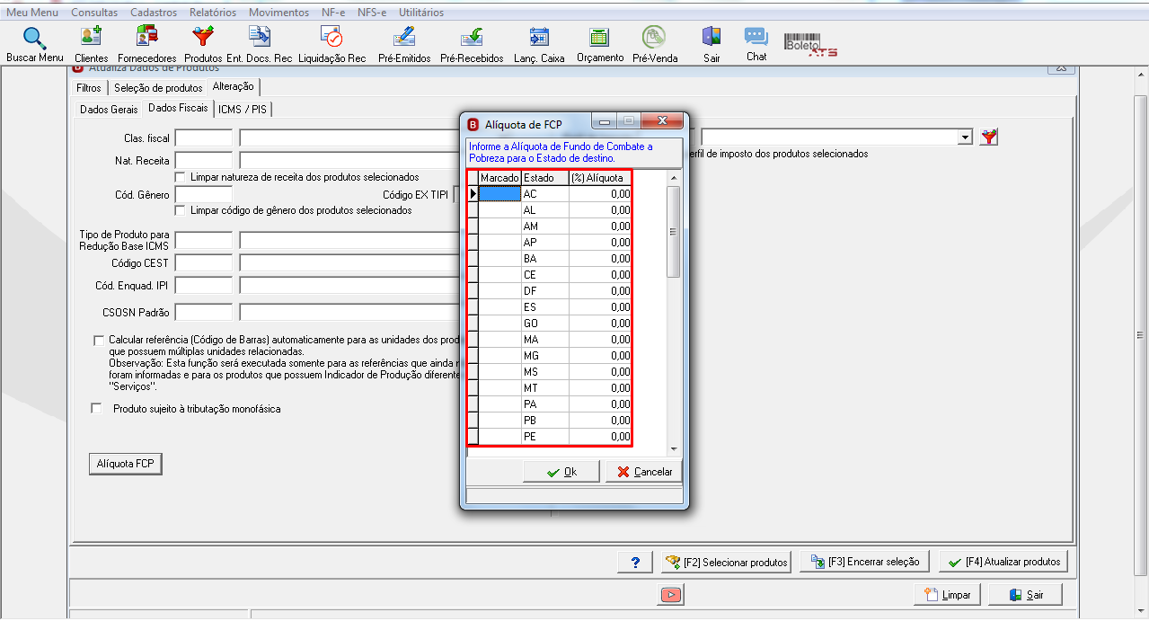Click the (%) Alíquota column header

[x=600, y=178]
